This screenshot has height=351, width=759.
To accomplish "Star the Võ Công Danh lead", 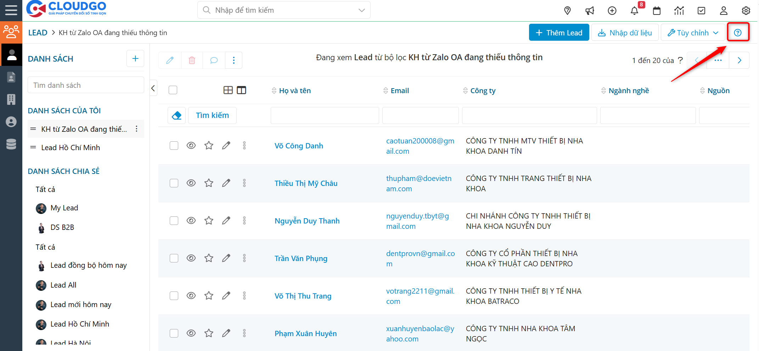I will tap(209, 146).
